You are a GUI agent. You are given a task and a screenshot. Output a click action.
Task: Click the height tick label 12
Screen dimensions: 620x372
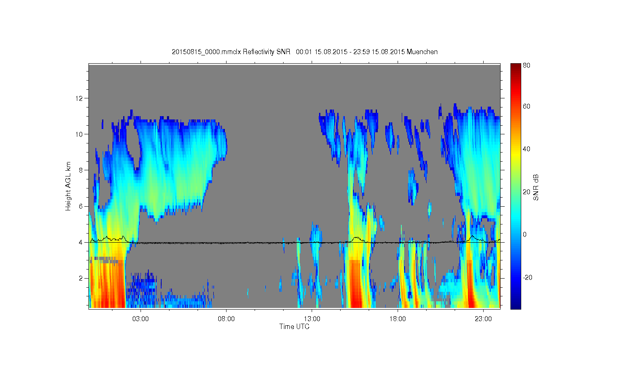79,98
